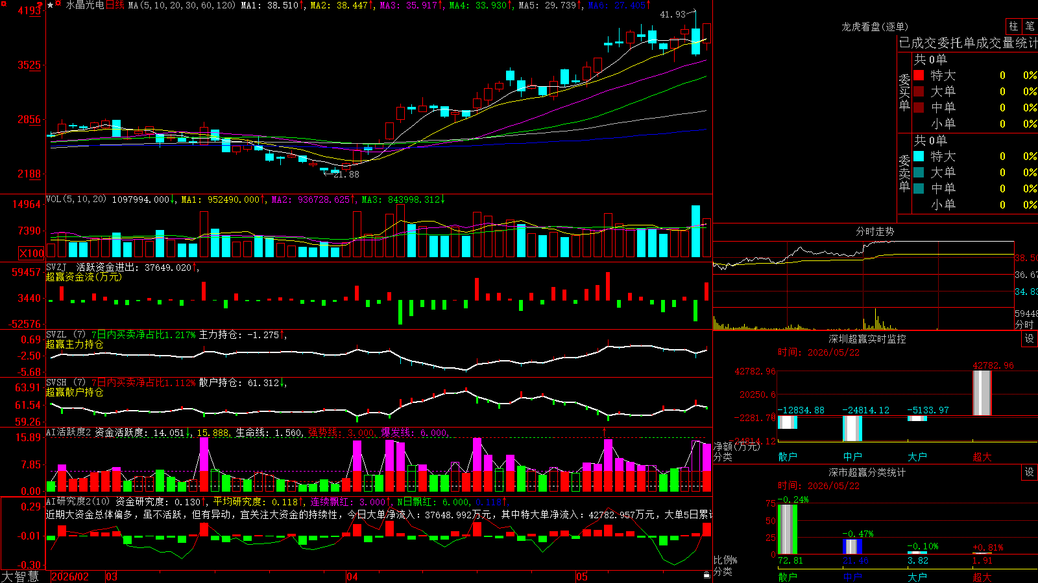Viewport: 1038px width, 583px height.
Task: Click the red 特大 buy order swatch
Action: (919, 75)
